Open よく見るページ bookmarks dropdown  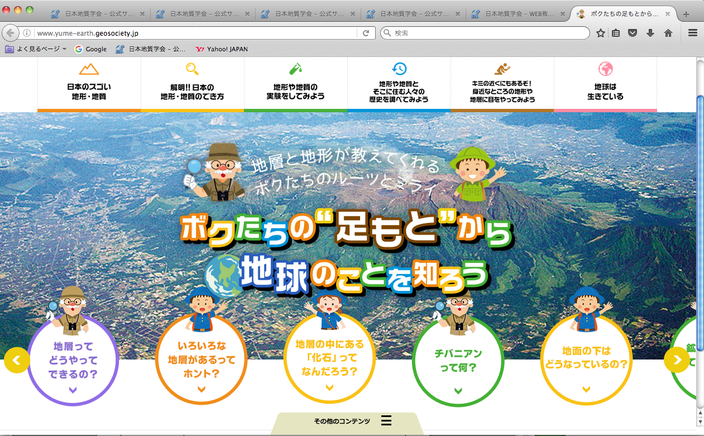[36, 49]
